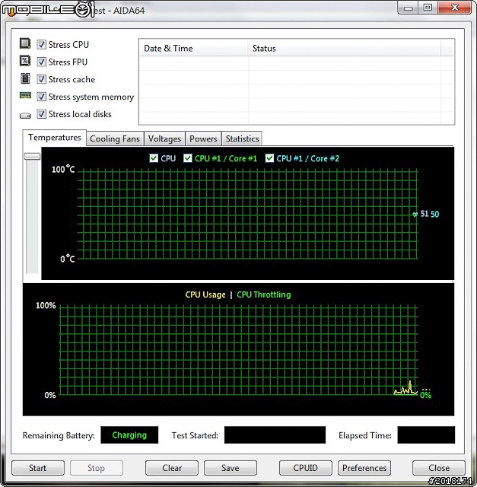Disable the Stress system memory checkbox

(41, 97)
